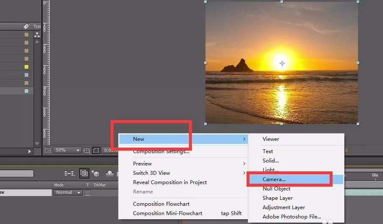Click the Type column header

pyautogui.click(x=37, y=26)
